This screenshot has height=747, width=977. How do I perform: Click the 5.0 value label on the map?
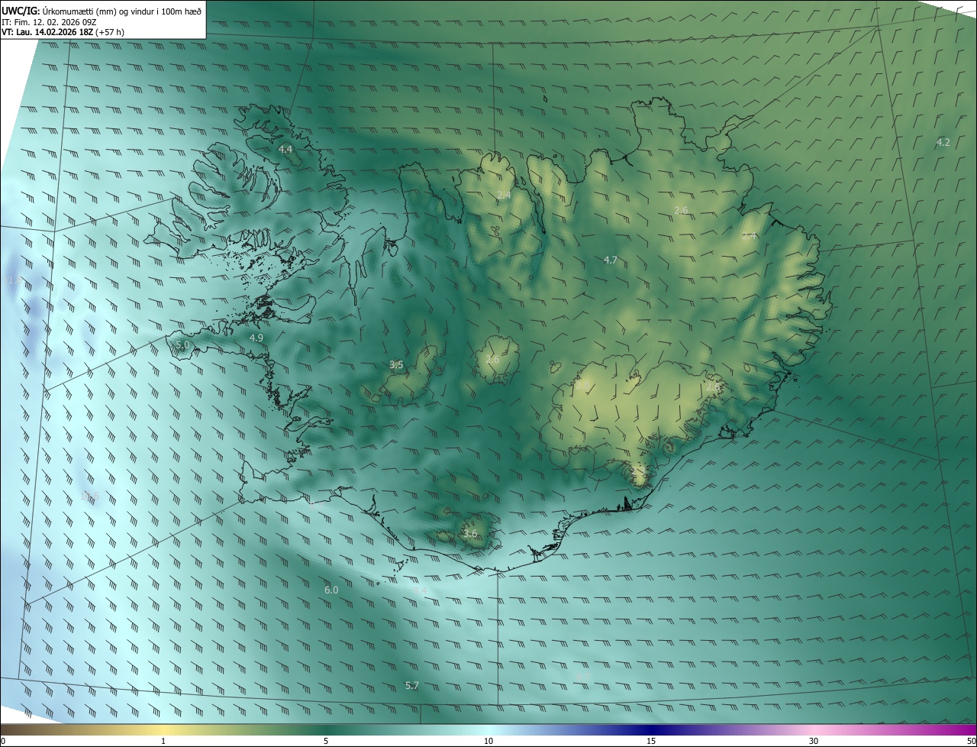pos(182,345)
